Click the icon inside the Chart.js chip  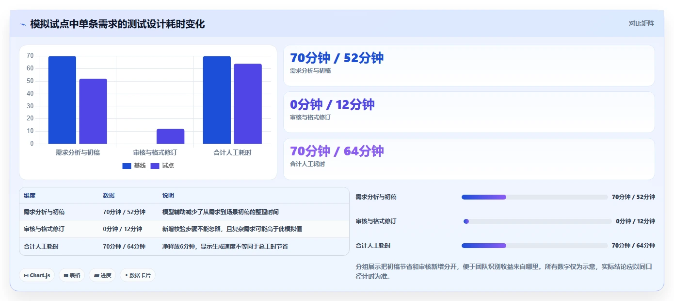[x=26, y=275]
